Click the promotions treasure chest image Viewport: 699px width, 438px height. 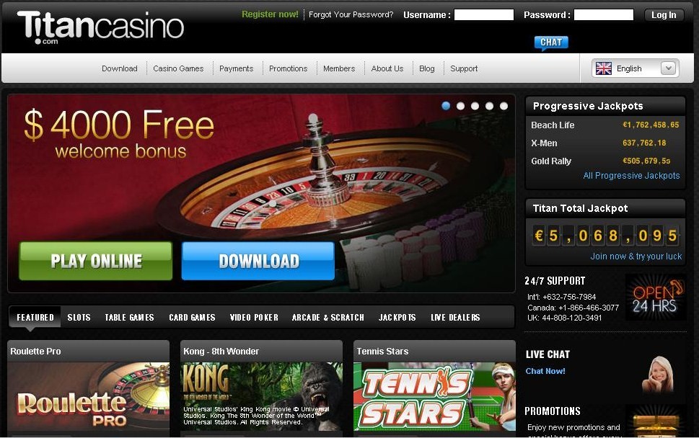point(656,422)
